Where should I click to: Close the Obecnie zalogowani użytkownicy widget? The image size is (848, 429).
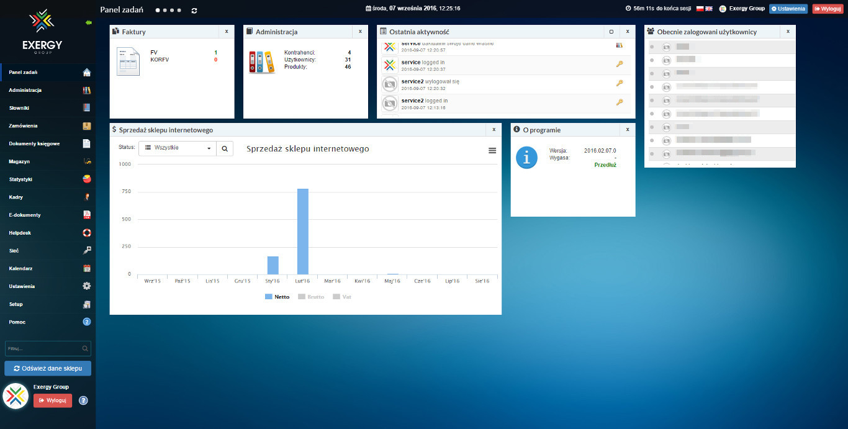pyautogui.click(x=788, y=31)
